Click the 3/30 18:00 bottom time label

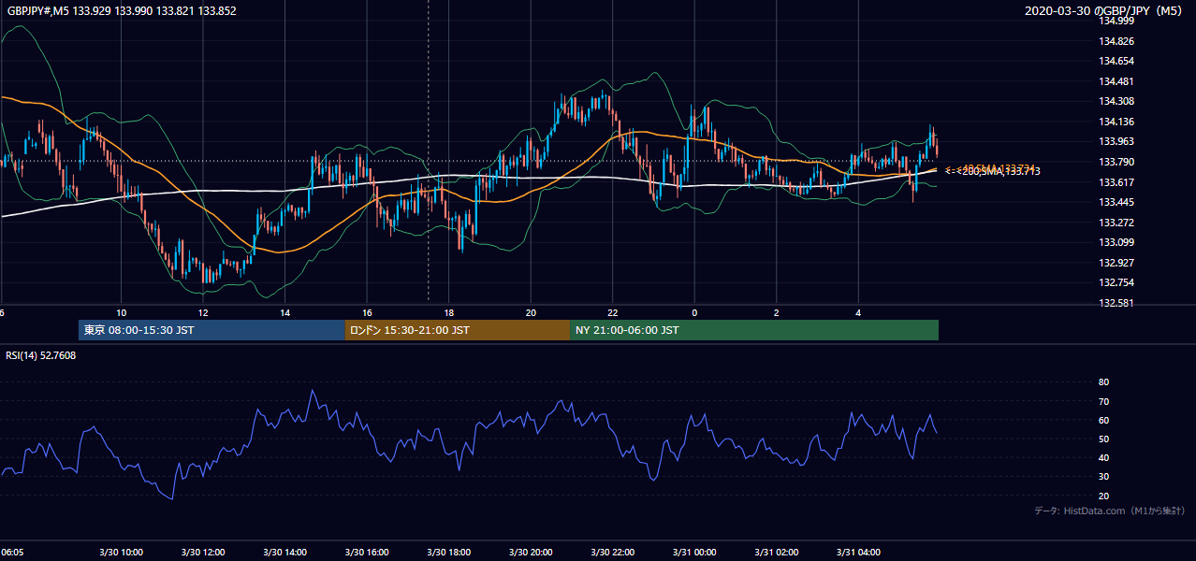(x=449, y=552)
